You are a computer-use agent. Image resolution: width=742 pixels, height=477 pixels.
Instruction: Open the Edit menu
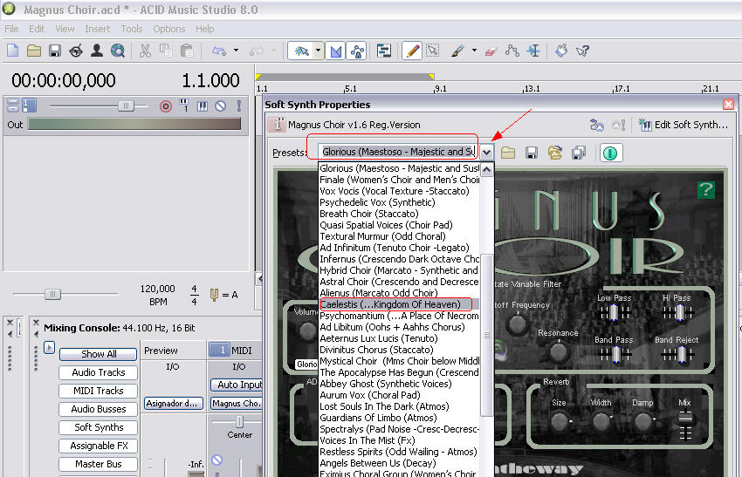click(37, 29)
